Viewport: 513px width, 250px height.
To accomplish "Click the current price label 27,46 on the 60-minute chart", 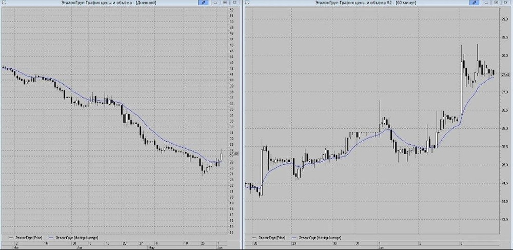I will tap(505, 75).
